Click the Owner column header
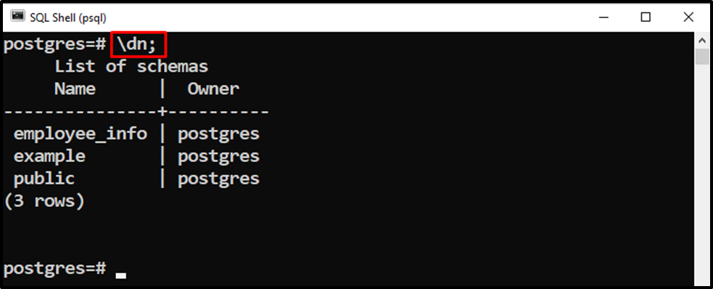This screenshot has height=289, width=713. click(x=213, y=89)
